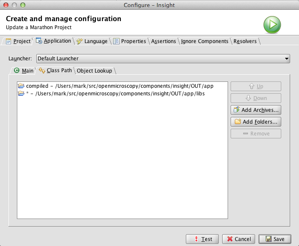
Task: Click the Up button
Action: click(256, 87)
